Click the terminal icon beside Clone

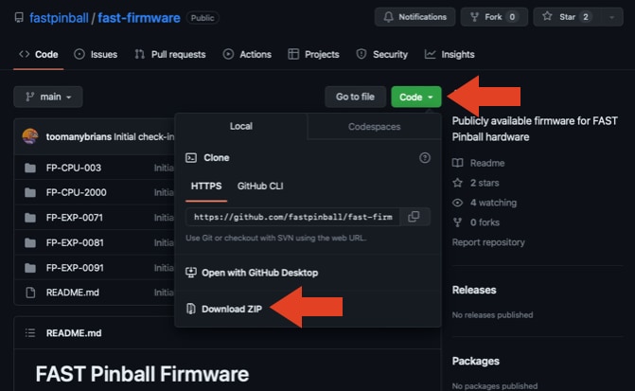click(x=191, y=157)
